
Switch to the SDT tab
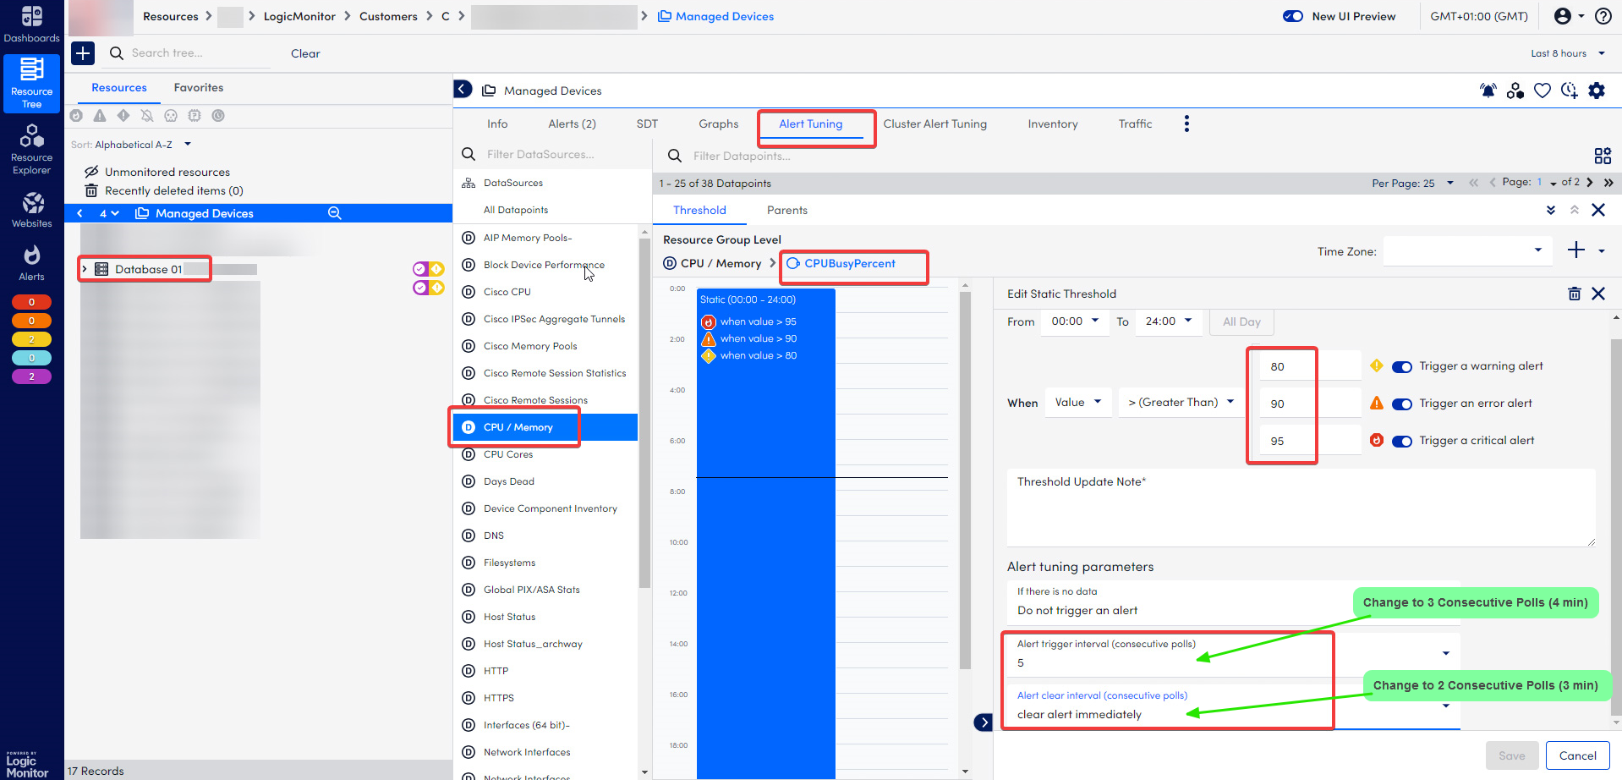coord(647,124)
